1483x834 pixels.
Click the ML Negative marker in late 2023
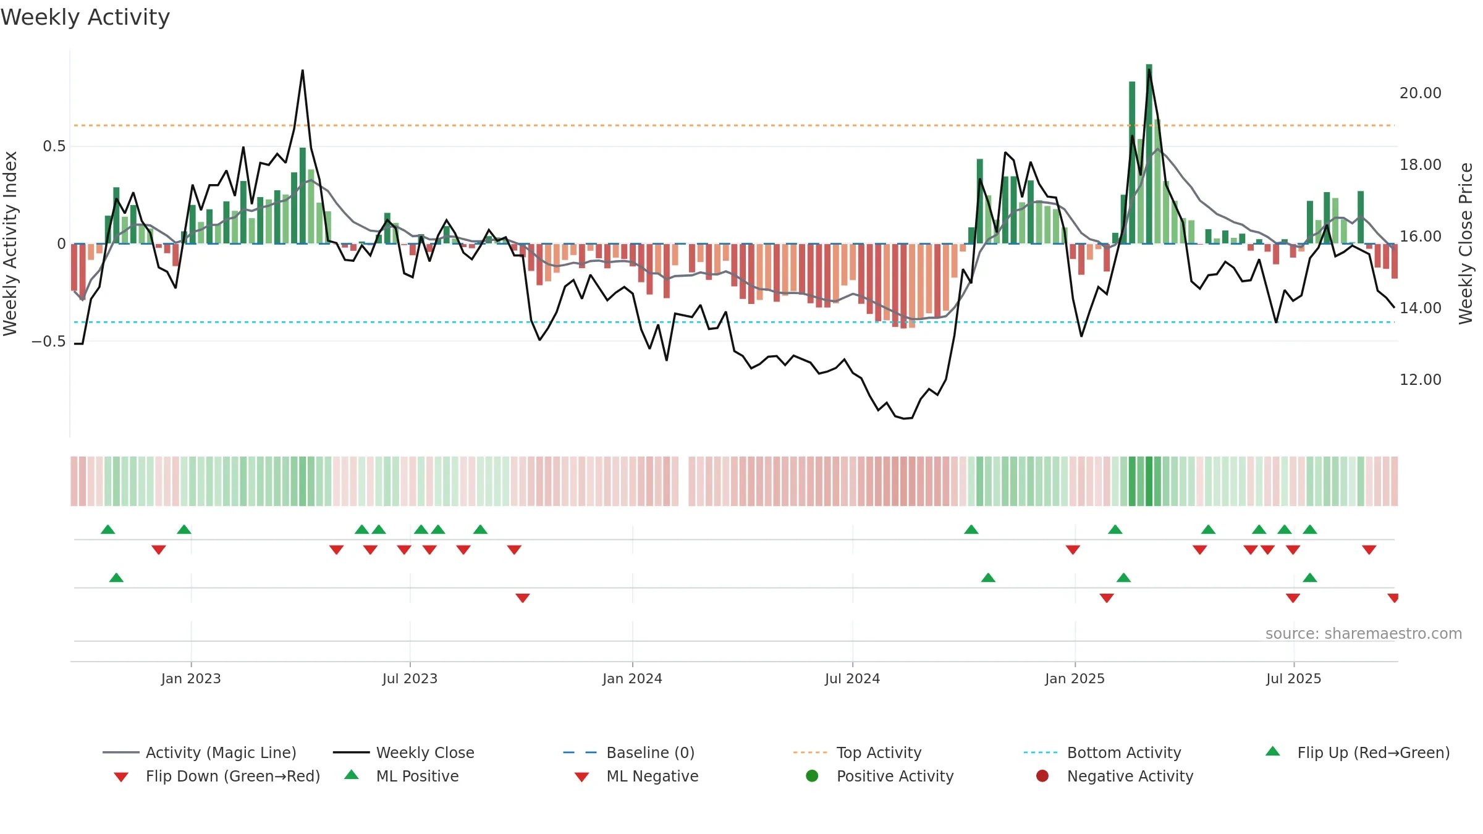coord(523,598)
